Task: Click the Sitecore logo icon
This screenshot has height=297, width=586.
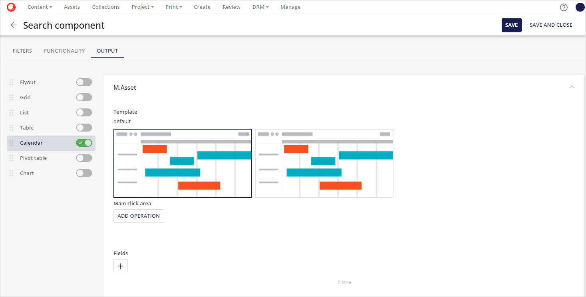Action: tap(11, 7)
